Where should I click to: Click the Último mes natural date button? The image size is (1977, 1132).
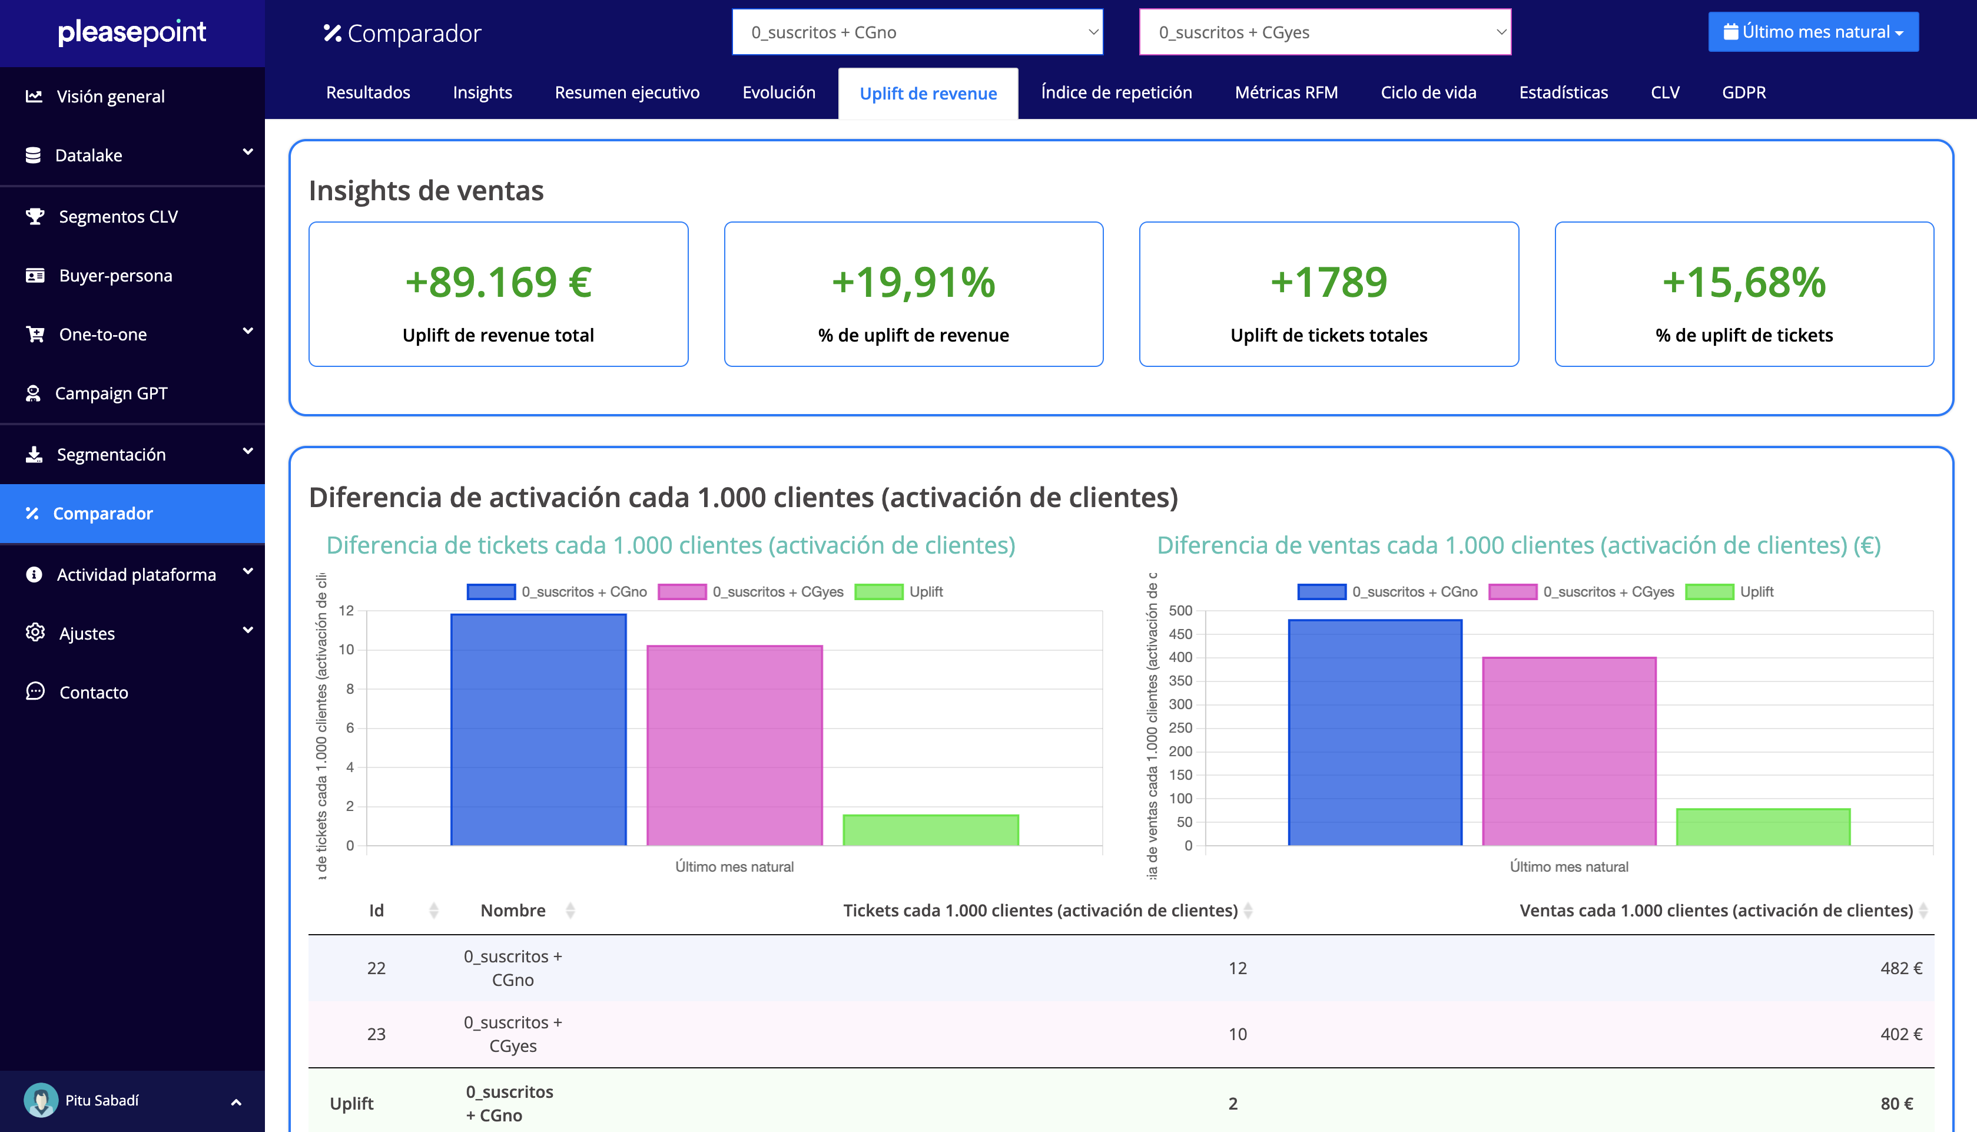(1812, 32)
